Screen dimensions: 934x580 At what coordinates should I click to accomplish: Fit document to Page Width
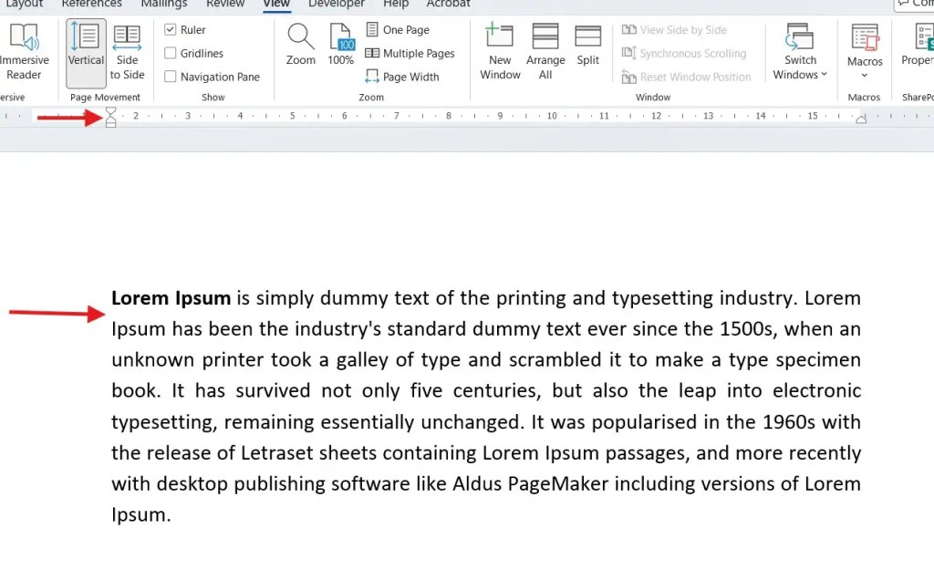[404, 77]
